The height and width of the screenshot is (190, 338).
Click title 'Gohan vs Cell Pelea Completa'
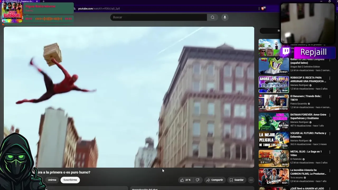click(307, 61)
